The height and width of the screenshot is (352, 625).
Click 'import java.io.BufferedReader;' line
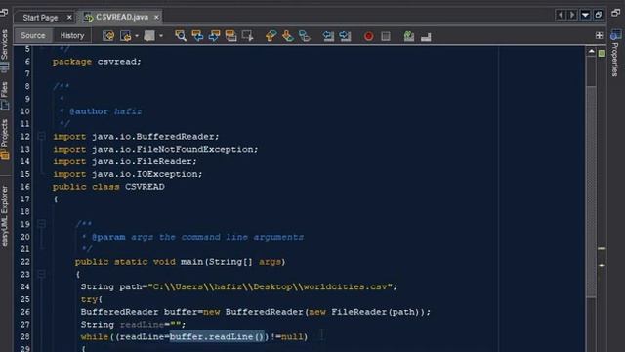(136, 137)
